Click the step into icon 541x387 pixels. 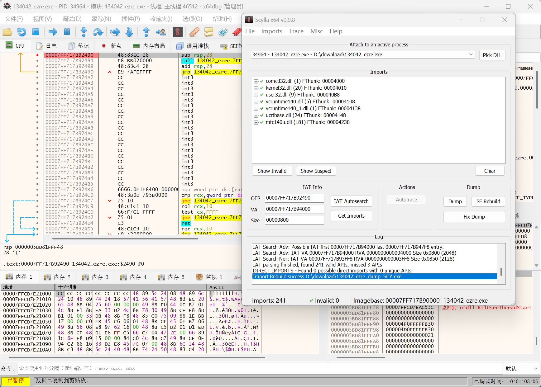tap(84, 32)
